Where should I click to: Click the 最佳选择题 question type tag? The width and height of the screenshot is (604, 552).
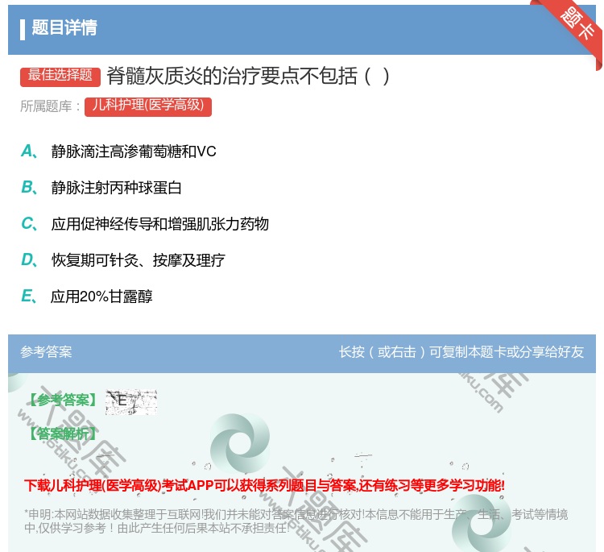60,76
